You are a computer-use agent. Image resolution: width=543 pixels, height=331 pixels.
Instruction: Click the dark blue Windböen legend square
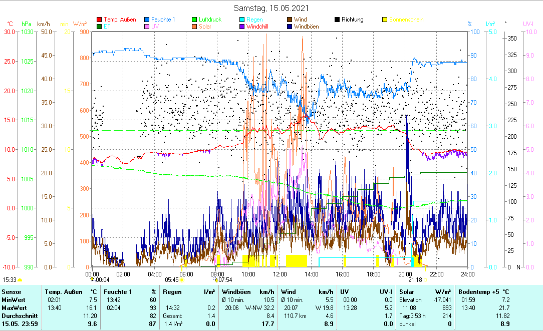click(290, 27)
